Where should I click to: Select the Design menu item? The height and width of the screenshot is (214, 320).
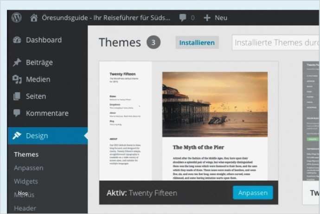point(48,136)
